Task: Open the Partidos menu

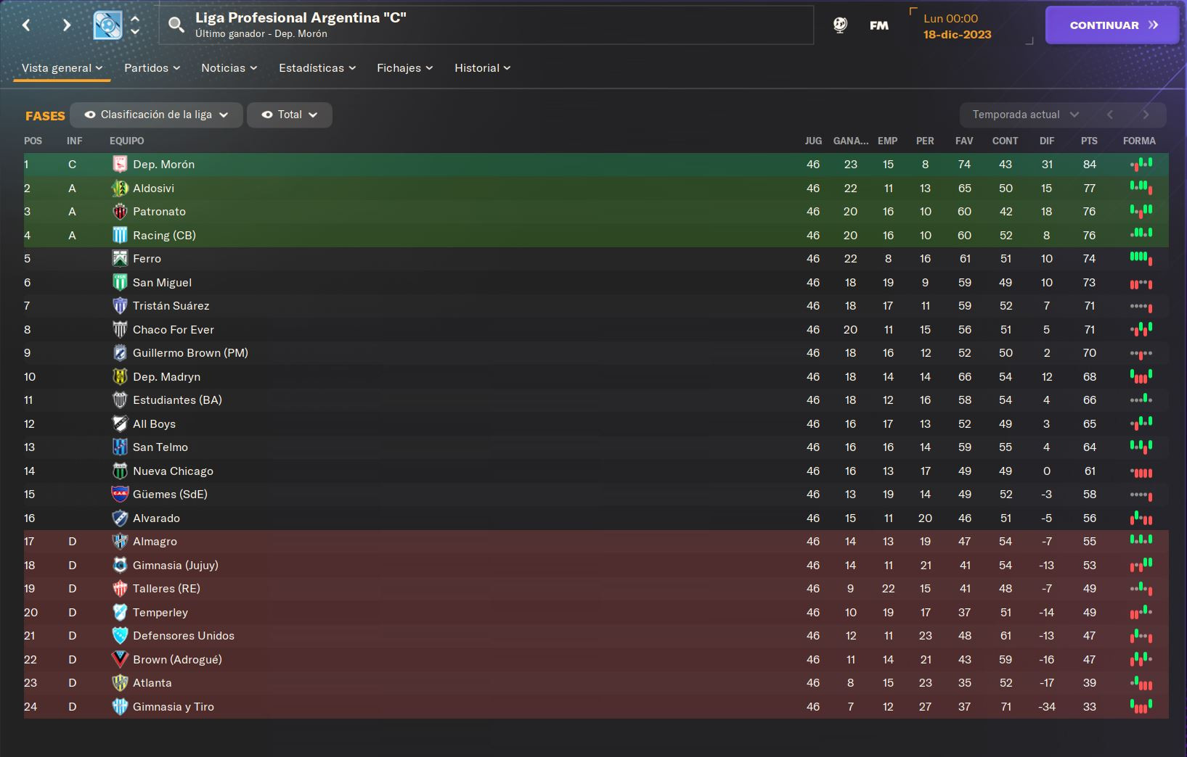Action: click(152, 68)
